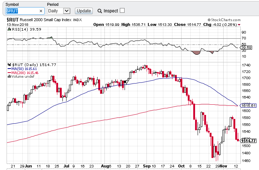Click the Nov label on the date axis
Viewport: 259px width, 170px height.
coord(223,166)
